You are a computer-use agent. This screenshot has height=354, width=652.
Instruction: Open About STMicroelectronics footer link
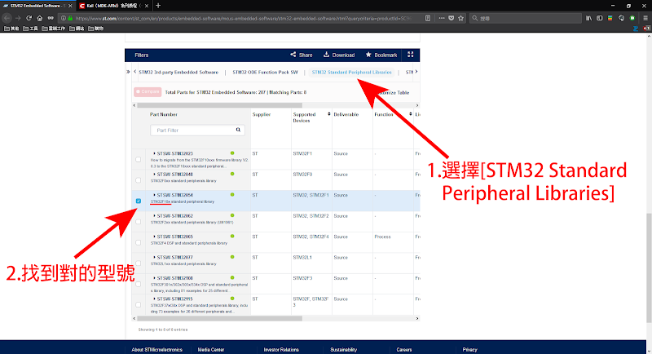click(156, 349)
